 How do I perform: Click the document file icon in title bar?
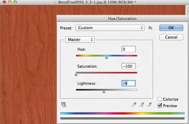[x=55, y=2]
